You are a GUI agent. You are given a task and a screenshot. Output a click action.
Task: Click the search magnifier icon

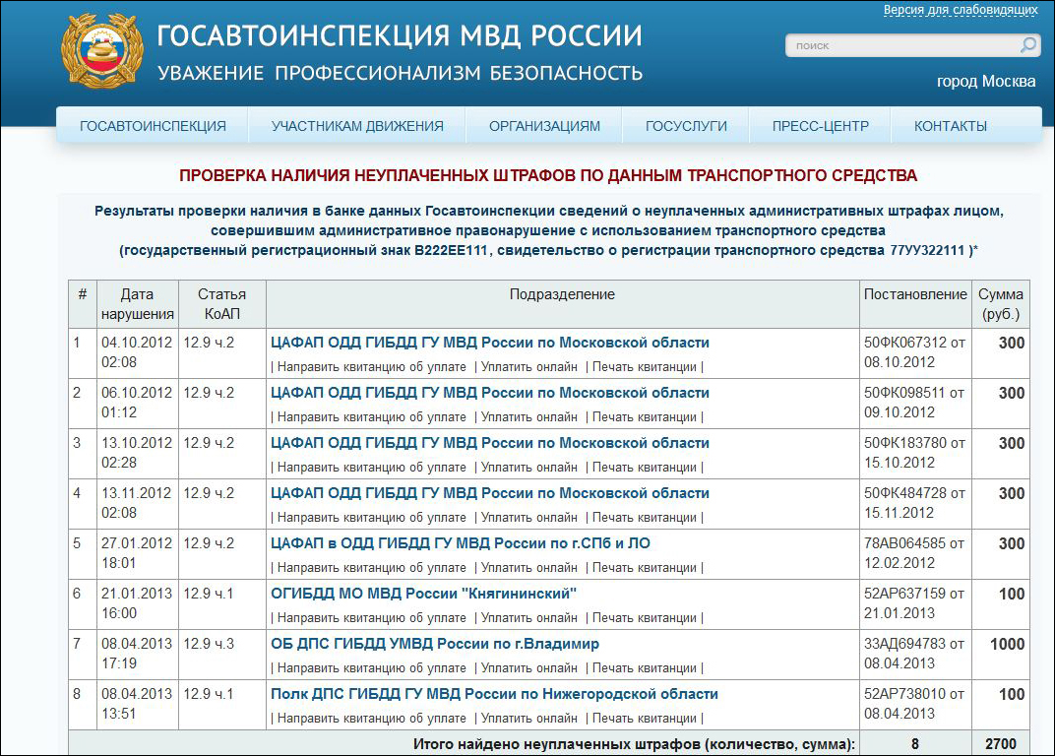click(x=1027, y=45)
